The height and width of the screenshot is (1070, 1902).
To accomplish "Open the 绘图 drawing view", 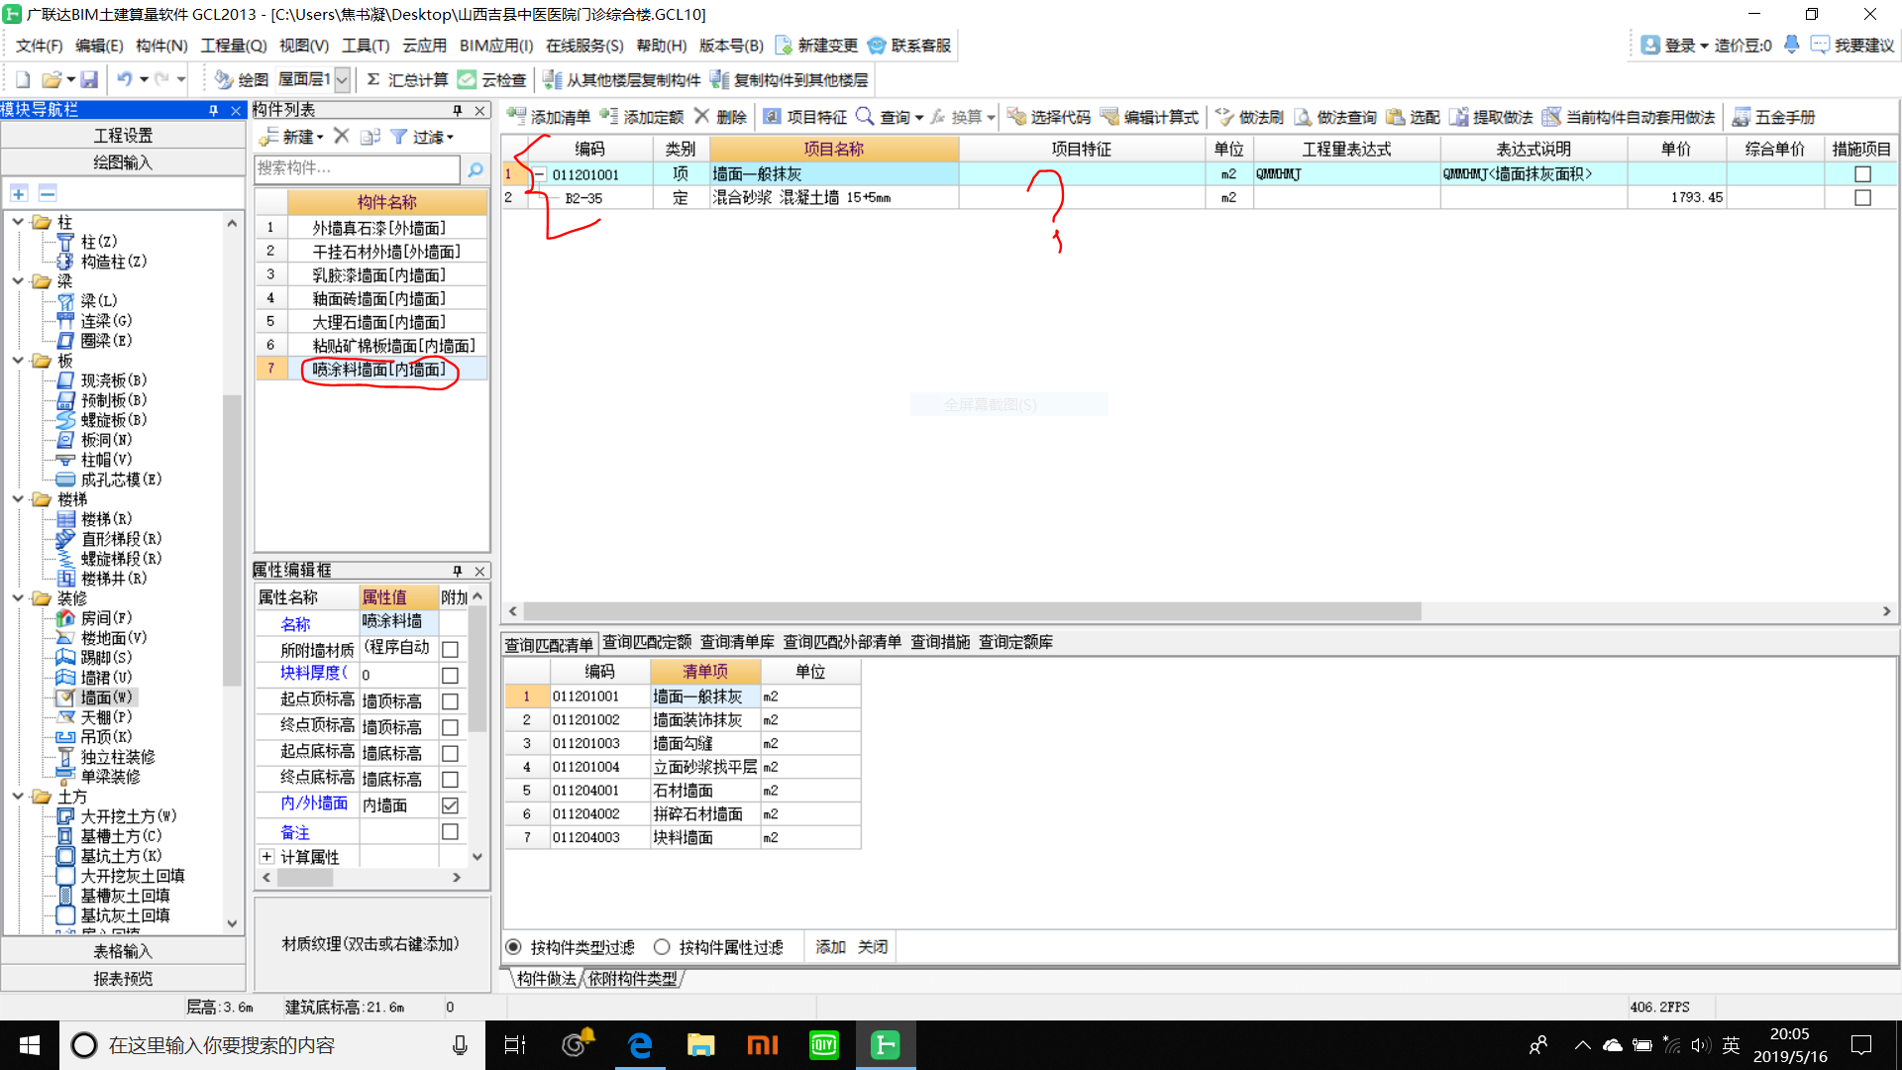I will (x=242, y=79).
